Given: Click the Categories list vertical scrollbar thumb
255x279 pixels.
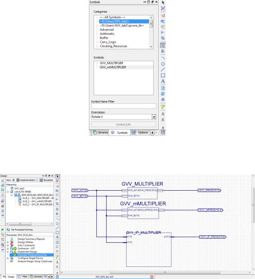Looking at the screenshot, I should pos(151,24).
